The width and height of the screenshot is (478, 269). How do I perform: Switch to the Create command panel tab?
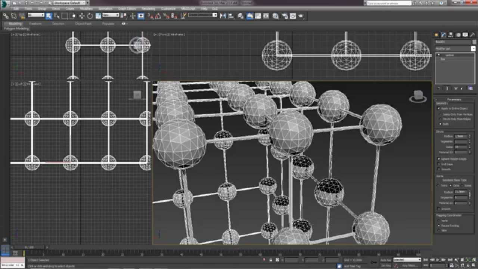tap(436, 35)
